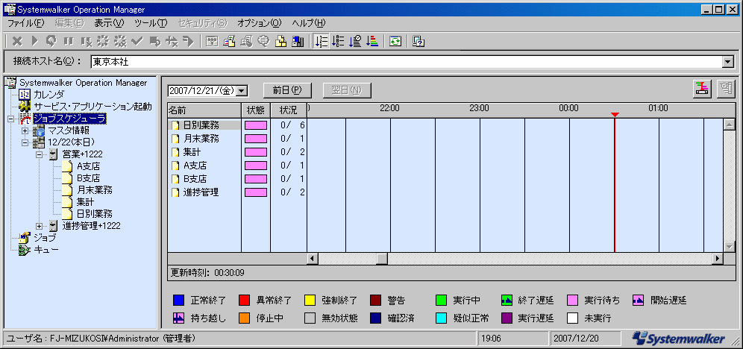743x349 pixels.
Task: Click the 前日(P) button
Action: click(x=287, y=90)
